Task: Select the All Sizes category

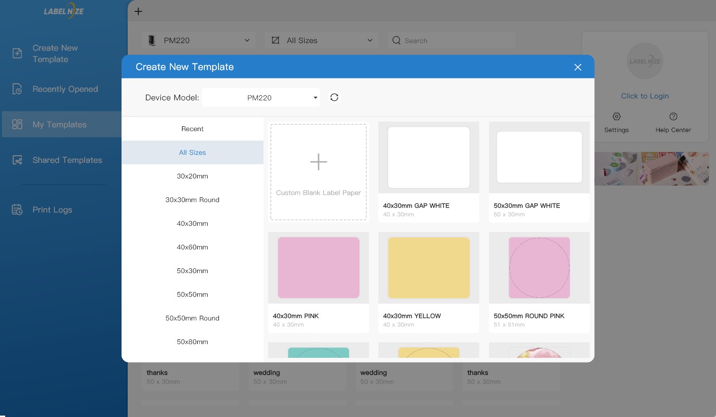Action: pos(192,152)
